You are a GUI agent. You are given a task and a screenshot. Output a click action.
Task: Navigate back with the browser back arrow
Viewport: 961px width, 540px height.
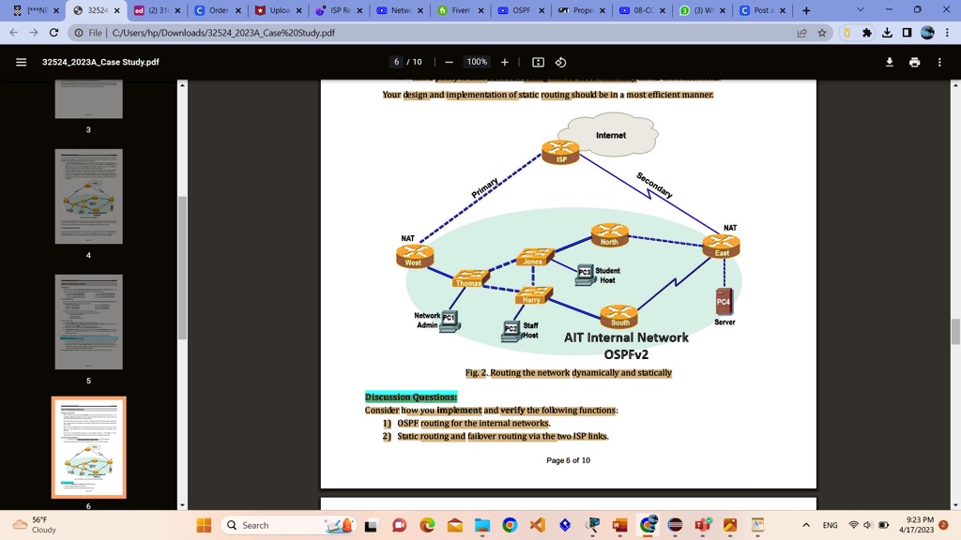click(x=11, y=31)
